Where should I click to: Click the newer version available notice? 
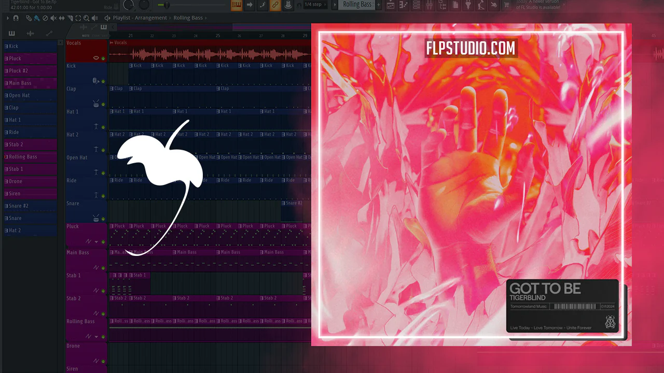click(x=539, y=5)
